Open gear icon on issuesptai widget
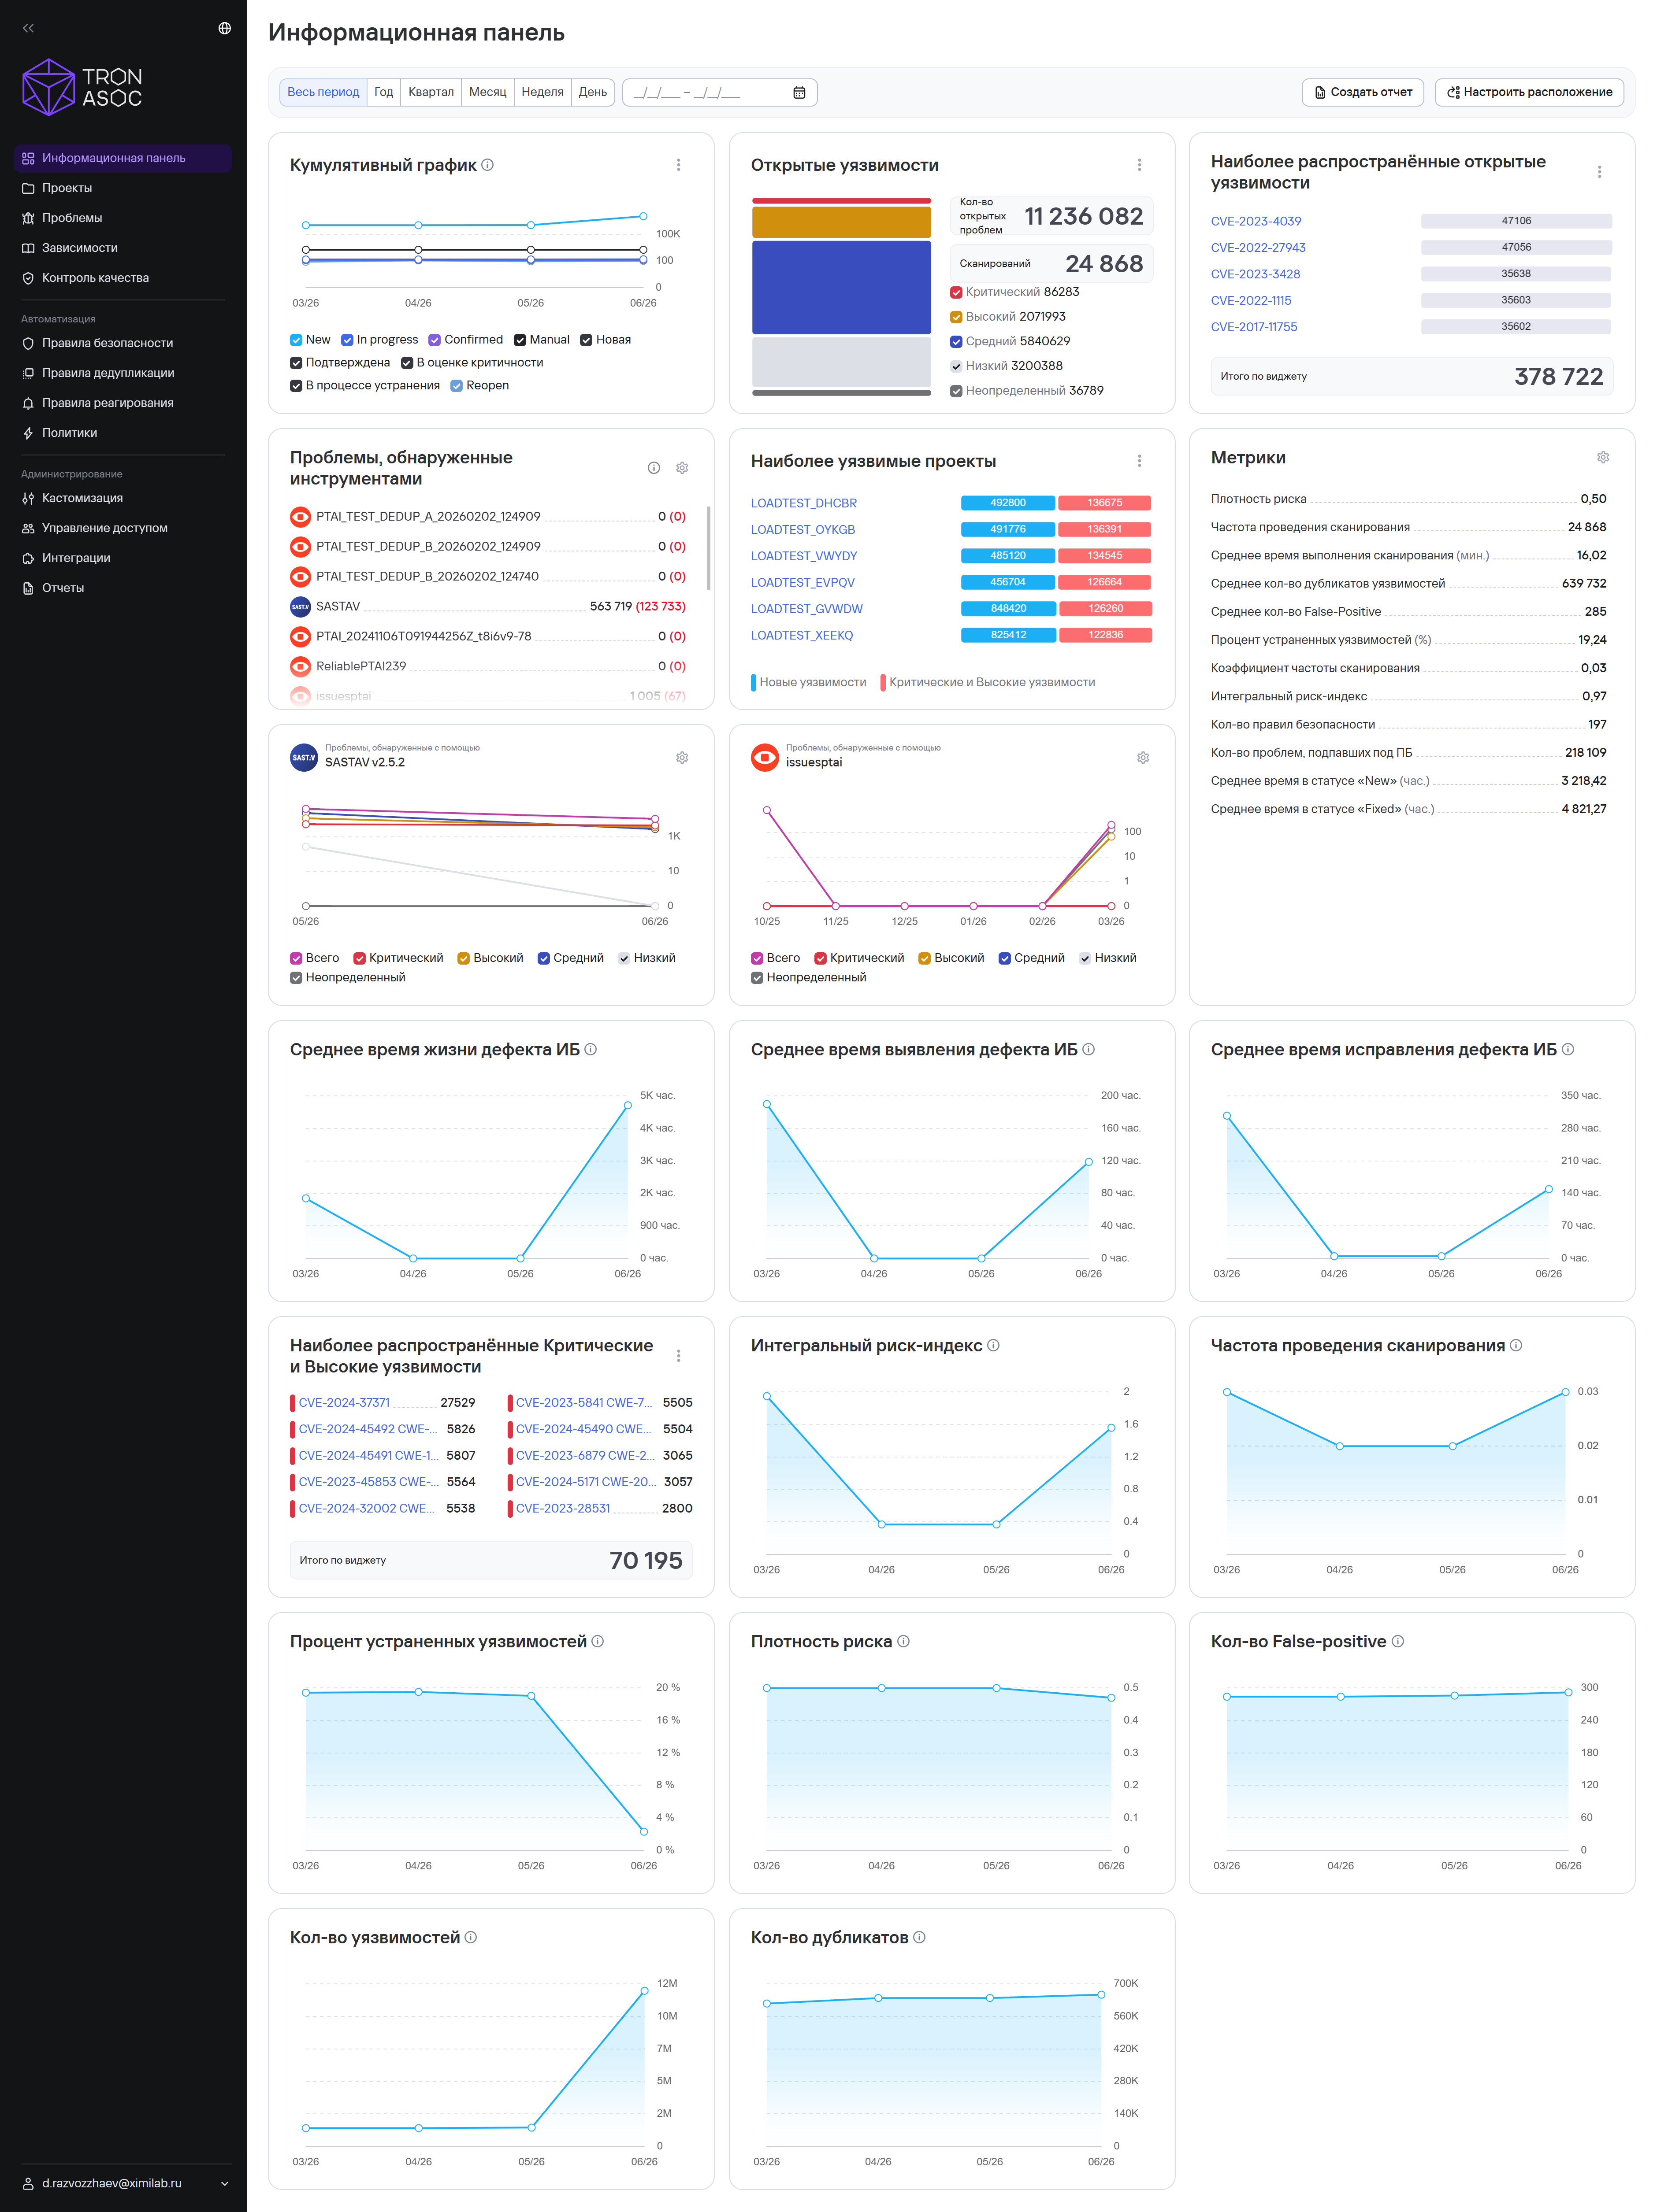The width and height of the screenshot is (1657, 2212). [x=1142, y=757]
